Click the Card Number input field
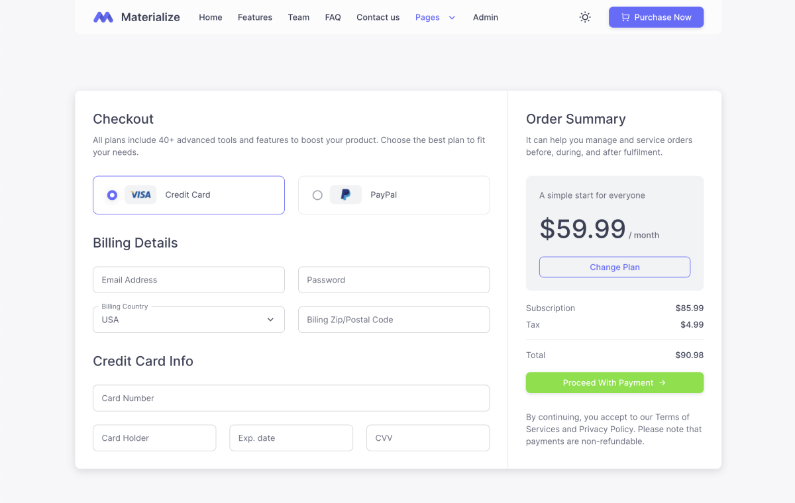 (291, 398)
